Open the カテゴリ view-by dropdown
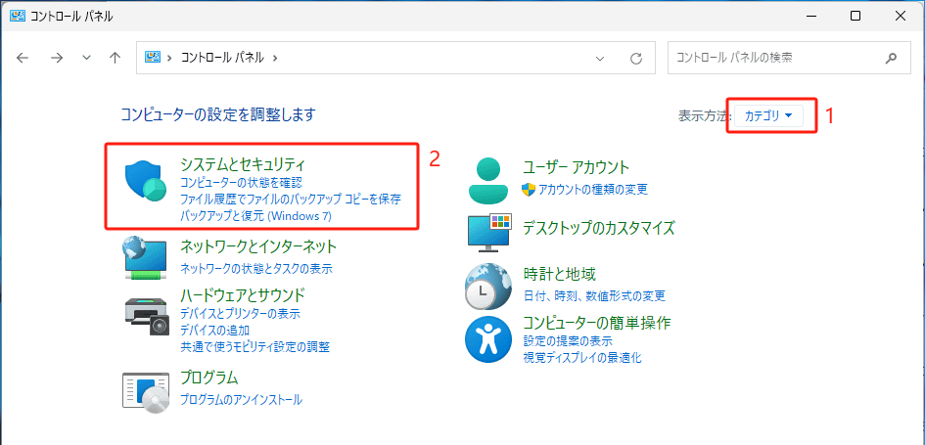 [x=768, y=115]
